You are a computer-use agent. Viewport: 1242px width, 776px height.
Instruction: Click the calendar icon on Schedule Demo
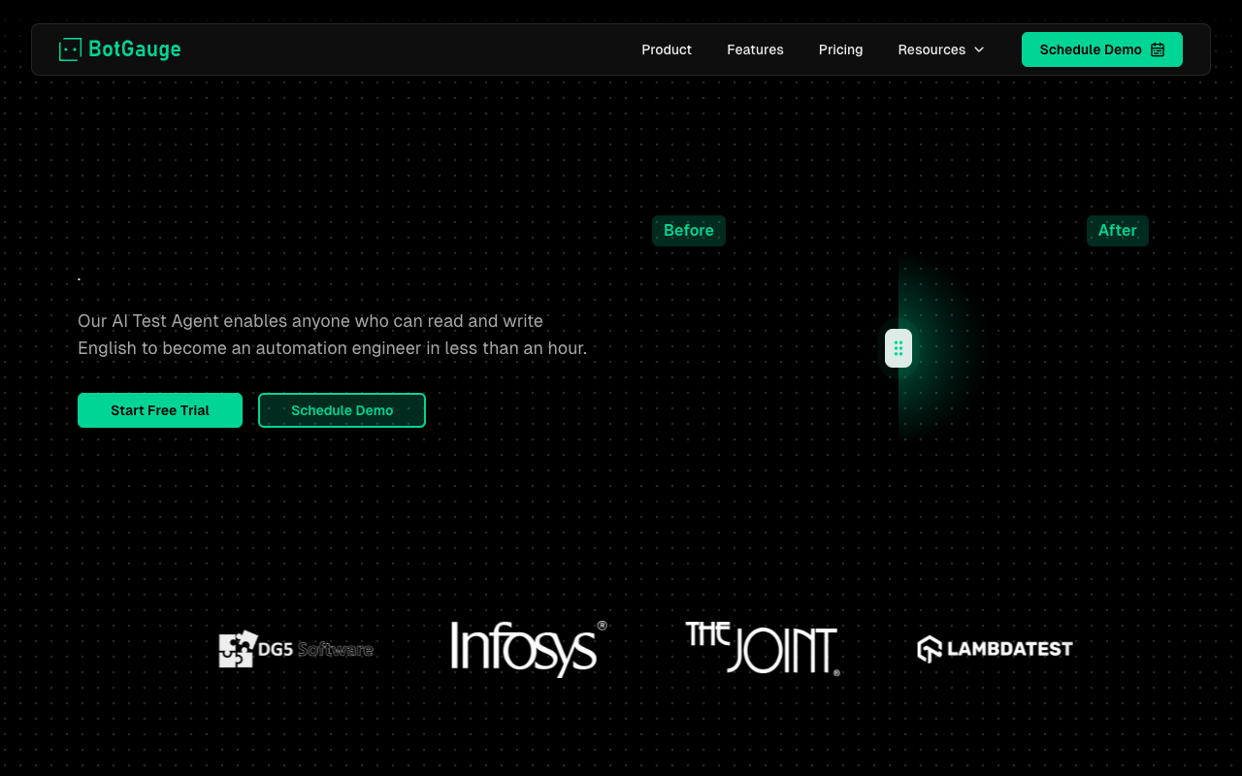pyautogui.click(x=1158, y=49)
